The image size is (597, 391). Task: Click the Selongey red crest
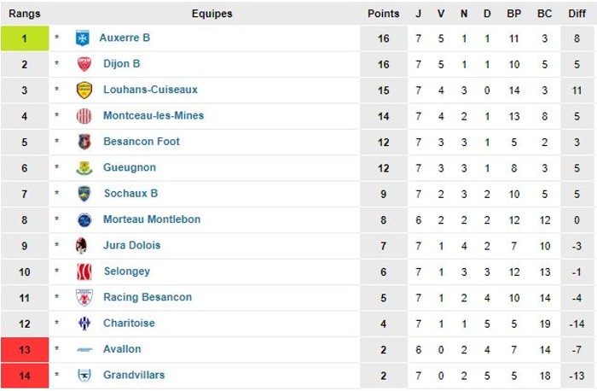[84, 271]
